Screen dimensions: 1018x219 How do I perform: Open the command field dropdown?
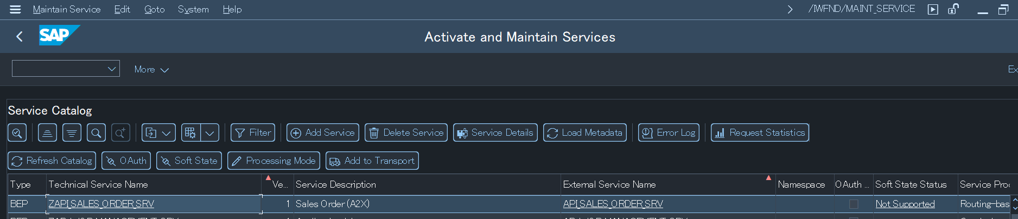click(112, 69)
